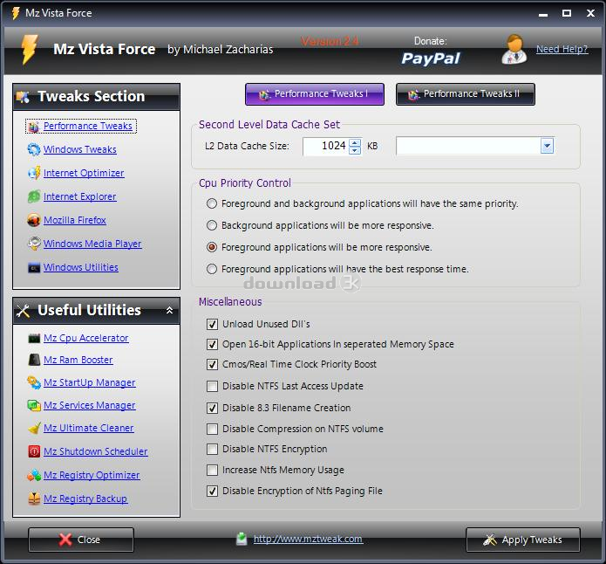The width and height of the screenshot is (606, 564).
Task: Toggle Disable Encryption of Ntfs Paging File
Action: (x=212, y=491)
